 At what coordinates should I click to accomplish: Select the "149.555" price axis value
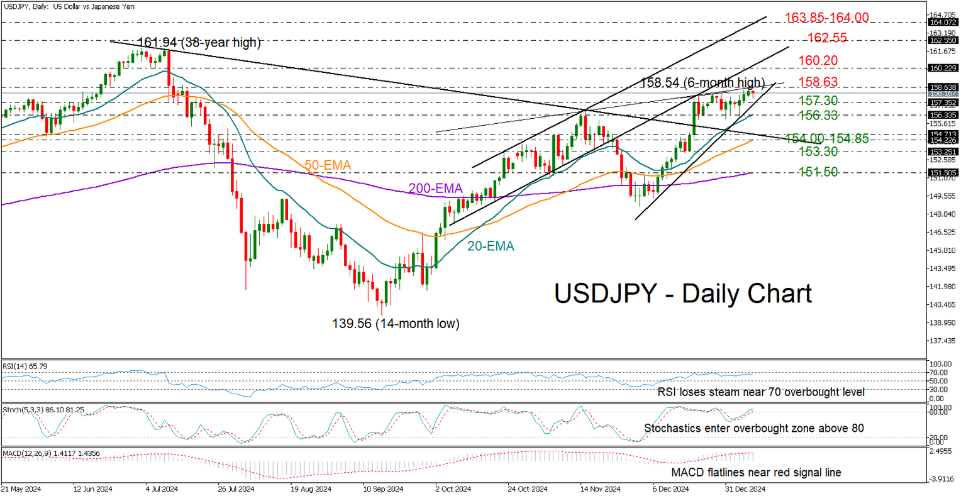(x=942, y=196)
